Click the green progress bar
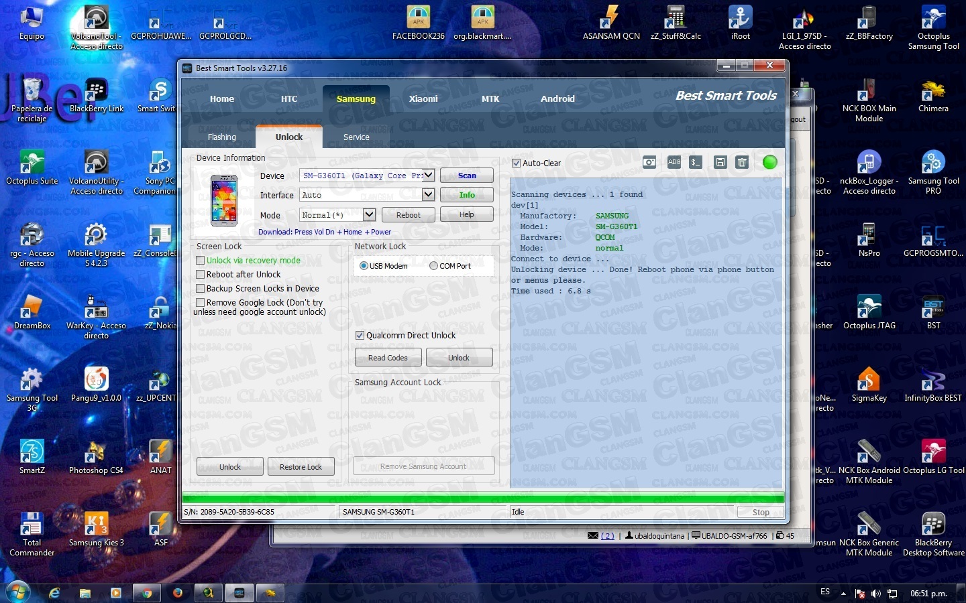This screenshot has height=603, width=966. pos(483,498)
